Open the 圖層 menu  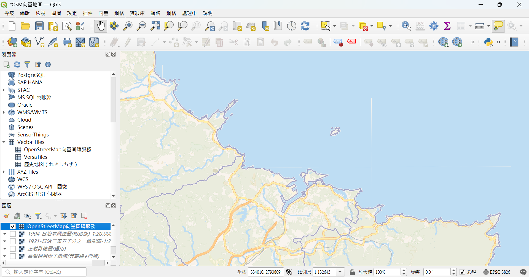tap(56, 13)
